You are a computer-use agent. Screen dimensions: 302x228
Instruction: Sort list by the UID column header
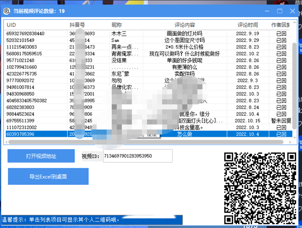tap(12, 25)
